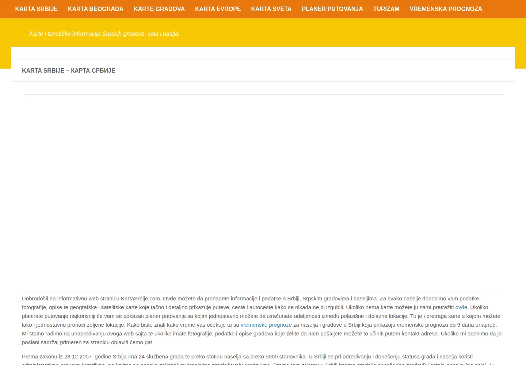Open Vremenska Prognoza in the navigation
The height and width of the screenshot is (365, 526).
pyautogui.click(x=446, y=9)
